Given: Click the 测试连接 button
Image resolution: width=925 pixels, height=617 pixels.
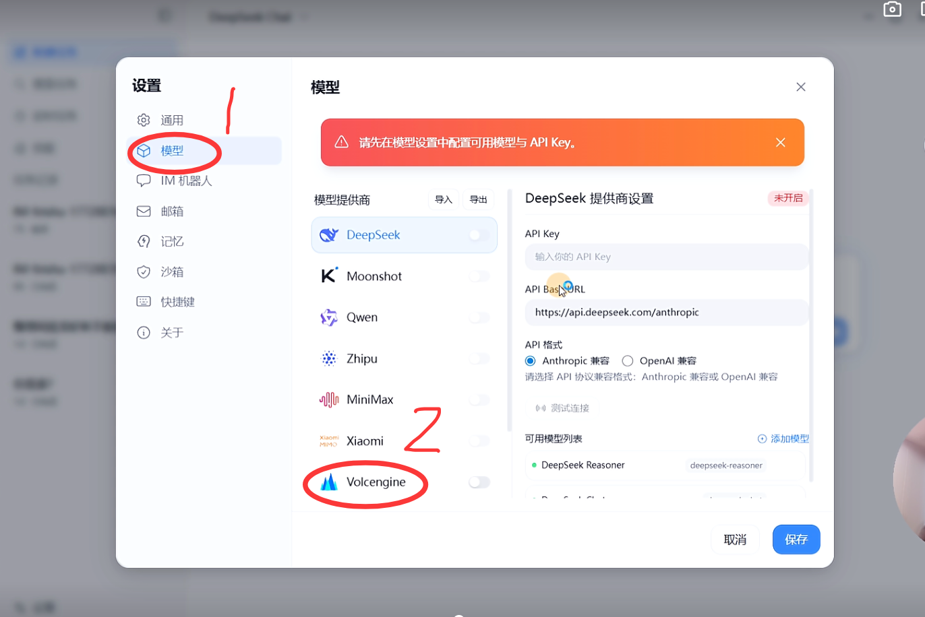Looking at the screenshot, I should (x=562, y=408).
